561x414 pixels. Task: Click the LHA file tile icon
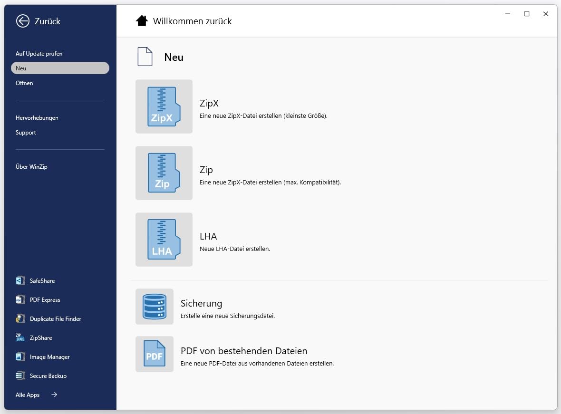tap(164, 240)
